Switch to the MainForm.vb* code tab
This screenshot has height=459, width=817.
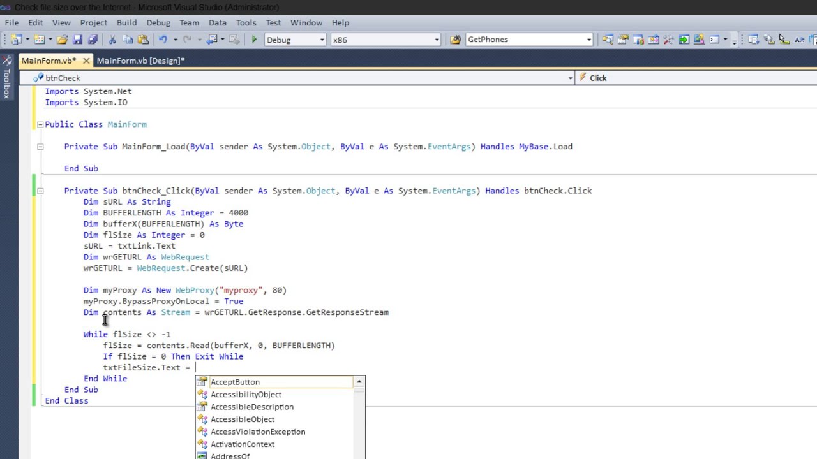[49, 61]
